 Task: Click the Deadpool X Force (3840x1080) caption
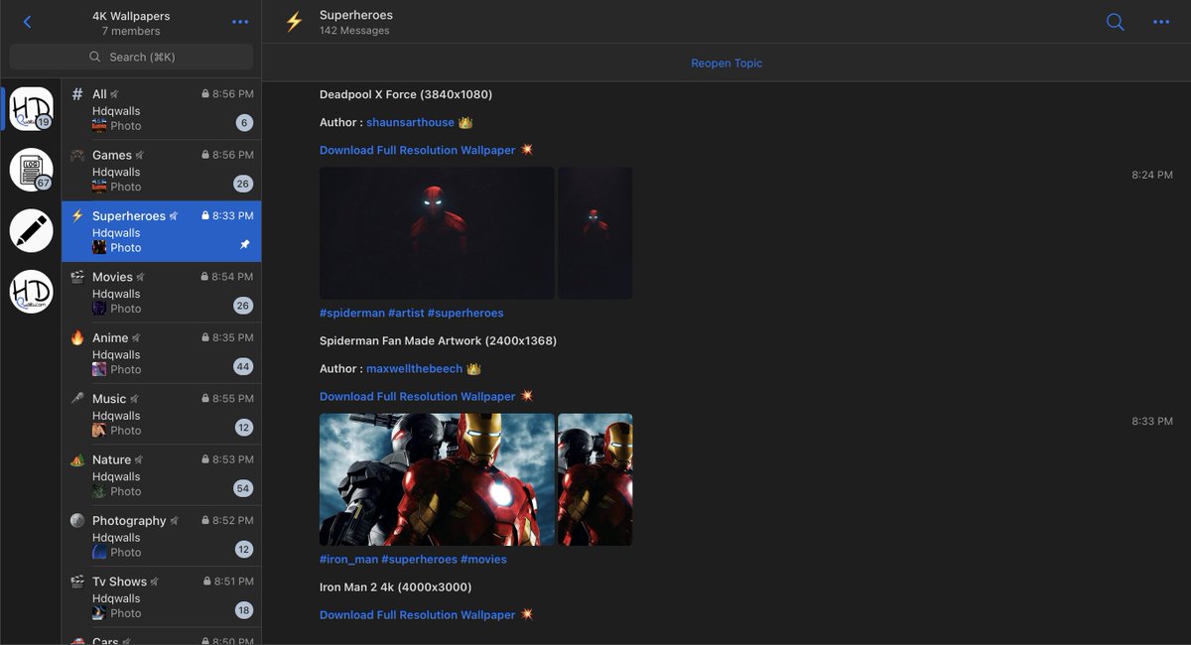pyautogui.click(x=406, y=94)
